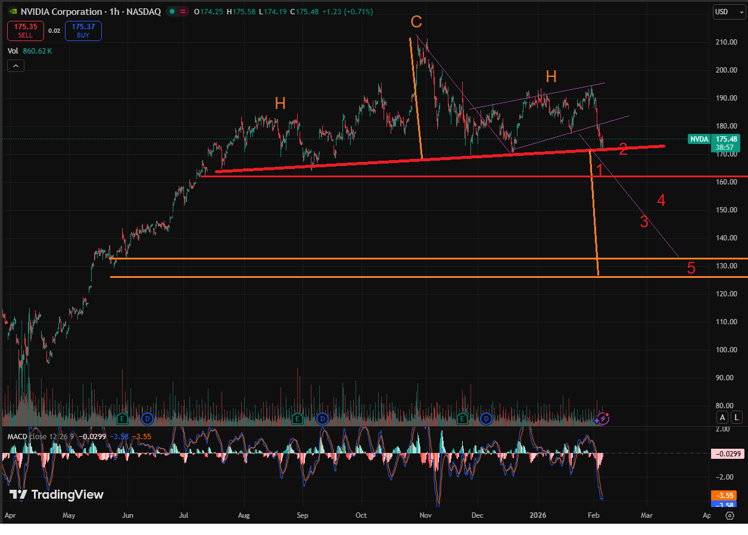748x535 pixels.
Task: Toggle auto scale with the A button
Action: (722, 417)
